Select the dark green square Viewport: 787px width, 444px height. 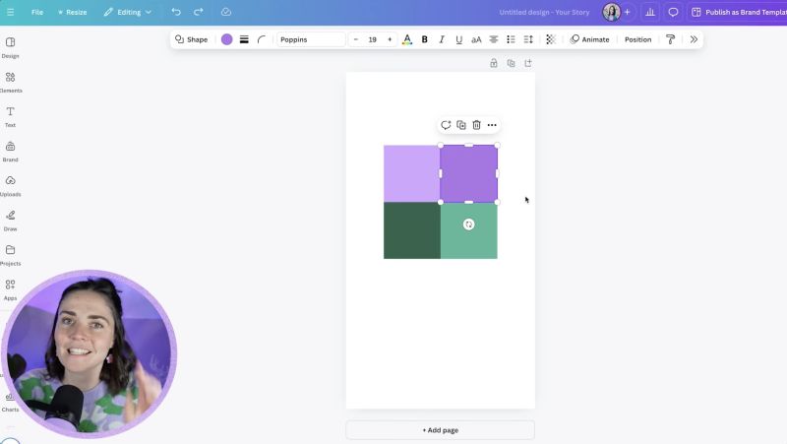412,230
